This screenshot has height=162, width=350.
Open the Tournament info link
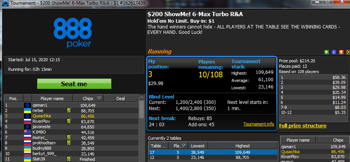[x=259, y=124]
